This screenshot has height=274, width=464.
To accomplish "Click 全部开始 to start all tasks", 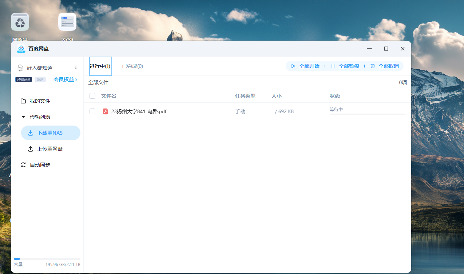I will (306, 66).
